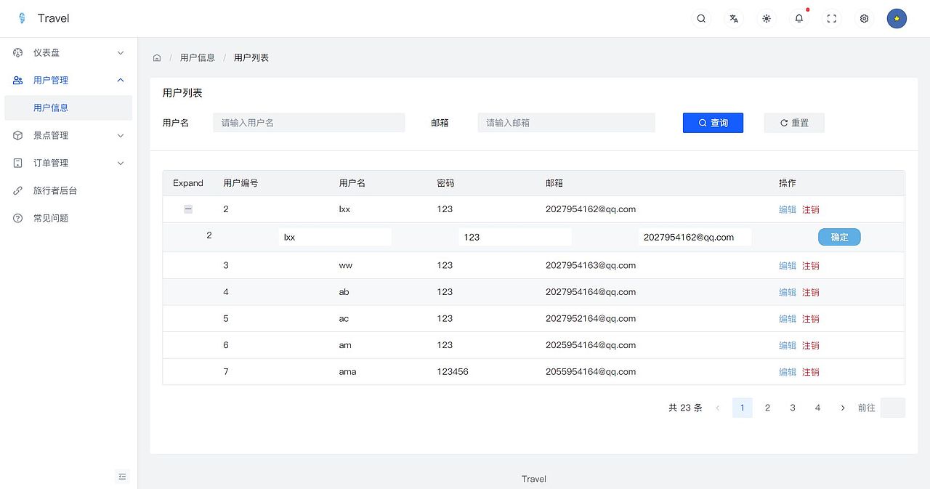Click 编辑 for user ww
Image resolution: width=930 pixels, height=489 pixels.
pyautogui.click(x=787, y=265)
